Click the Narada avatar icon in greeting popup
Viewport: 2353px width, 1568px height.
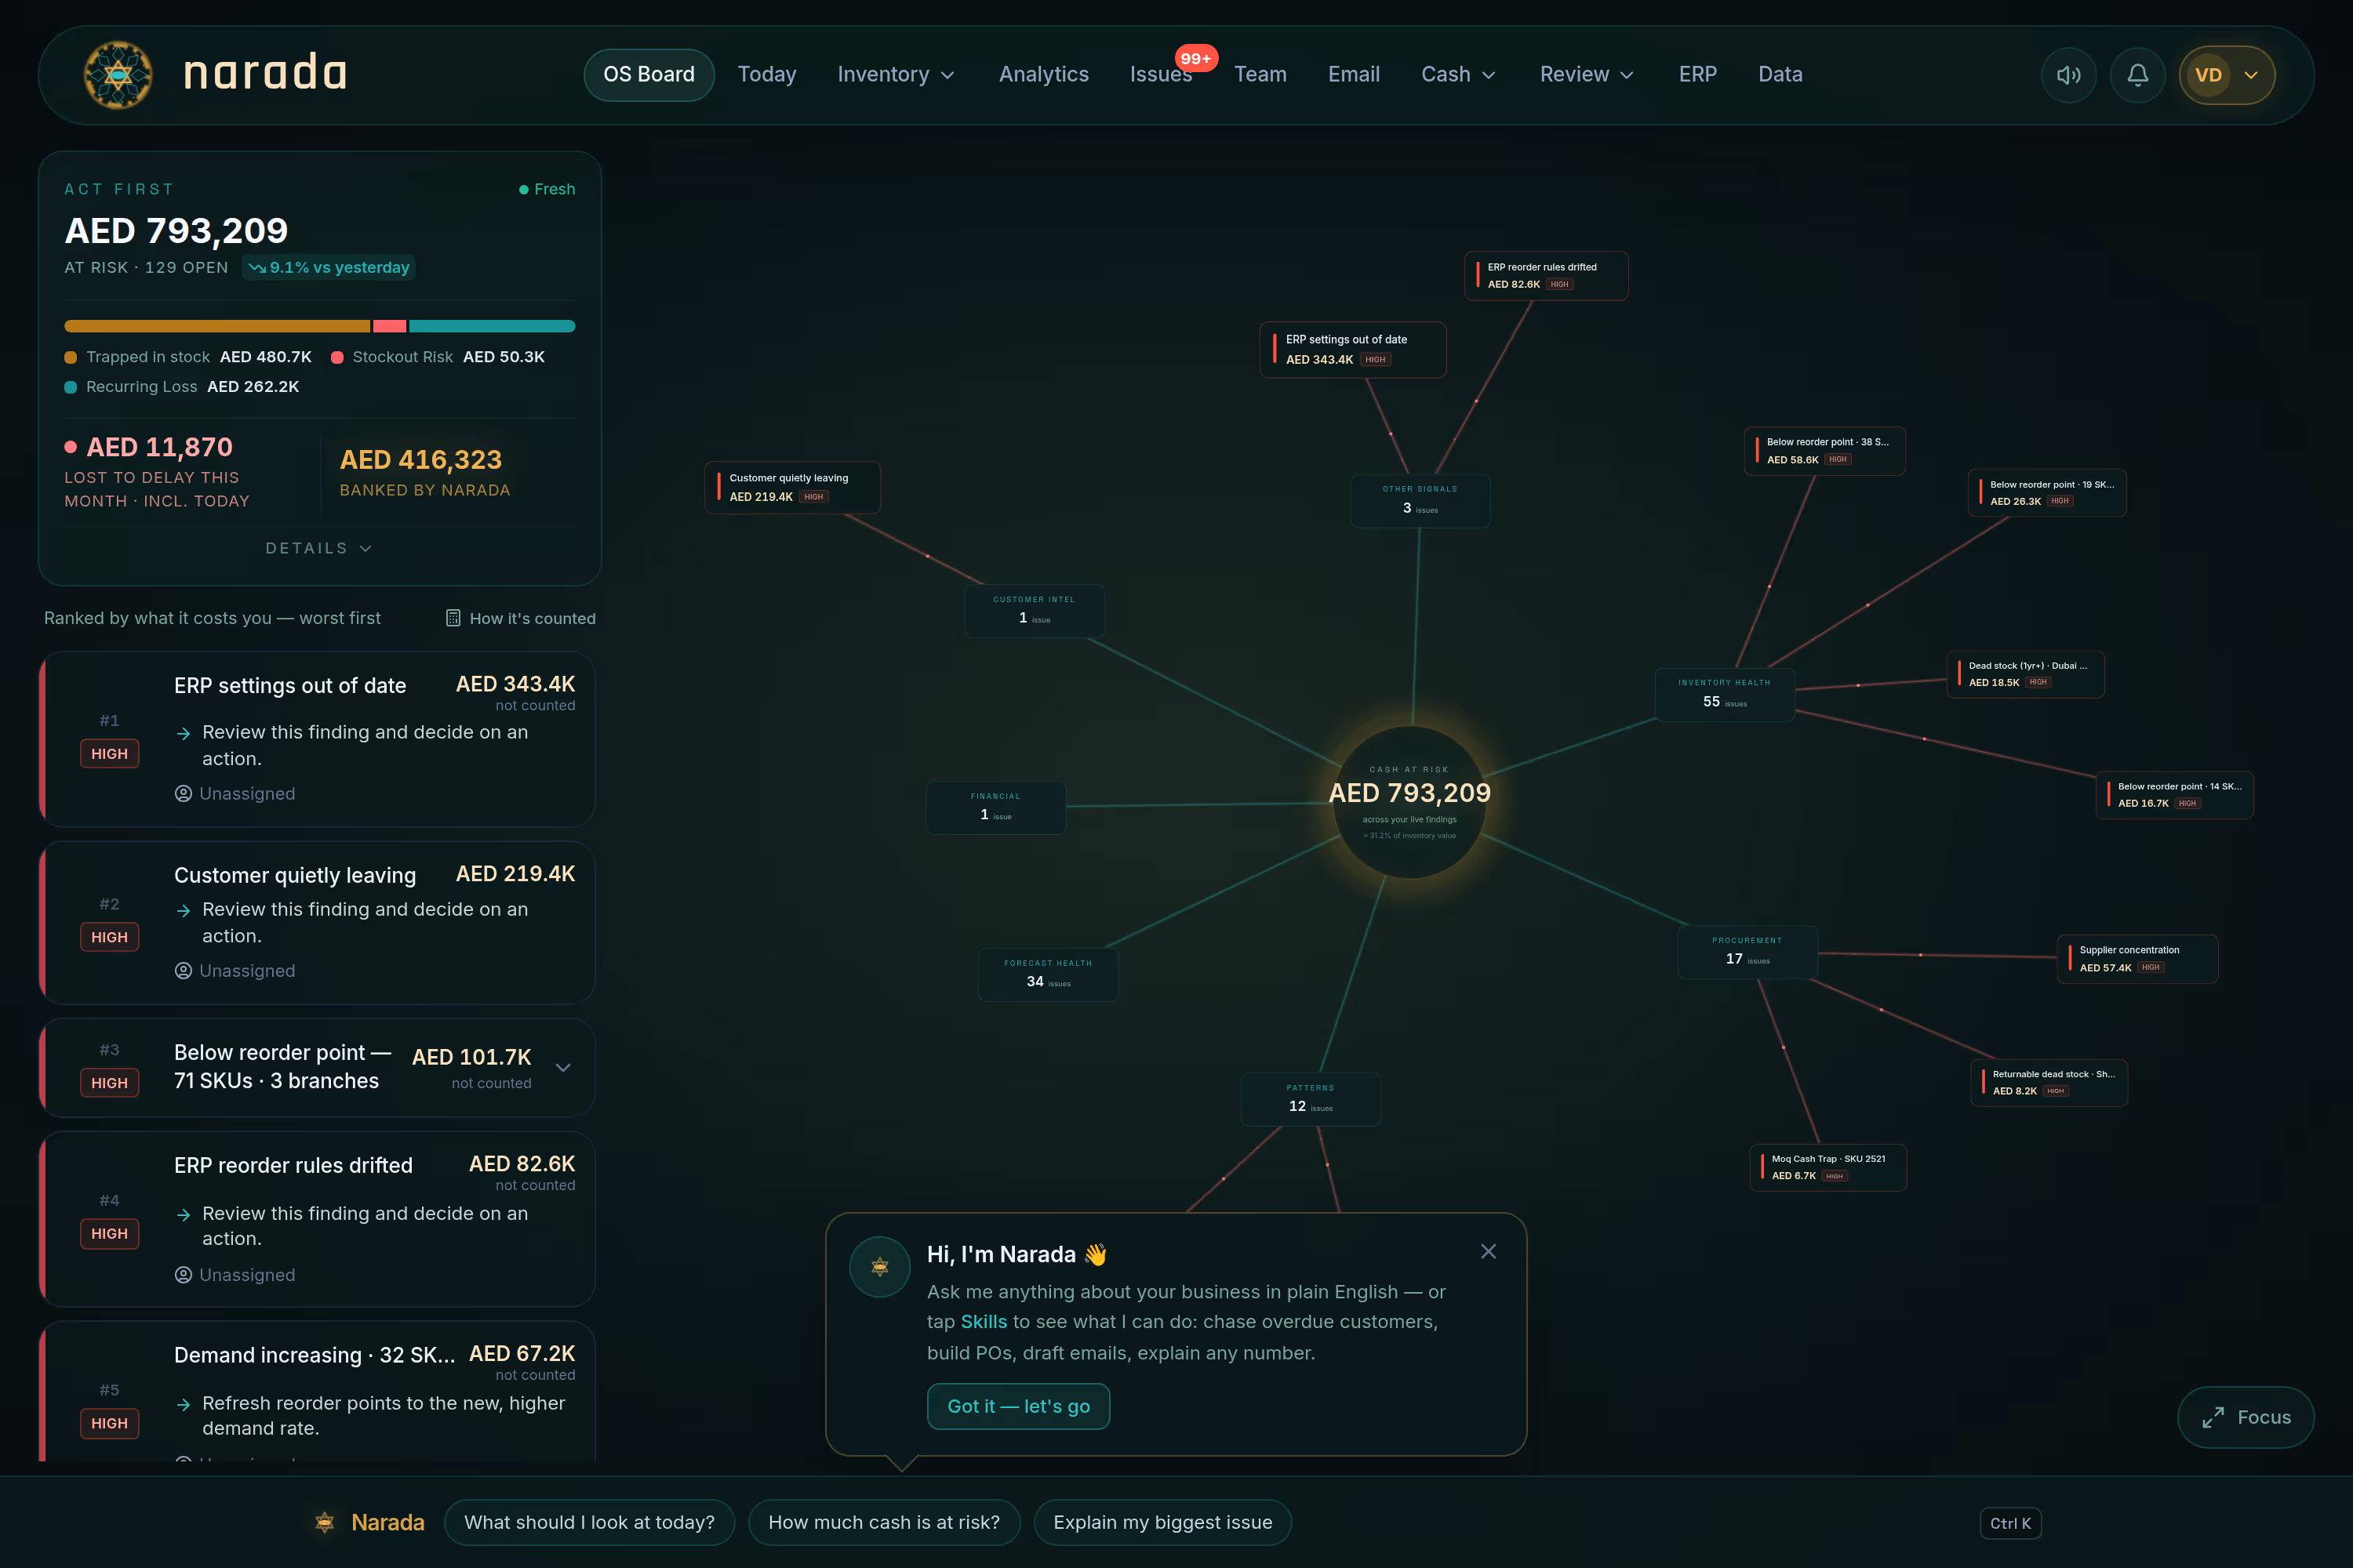(x=879, y=1267)
